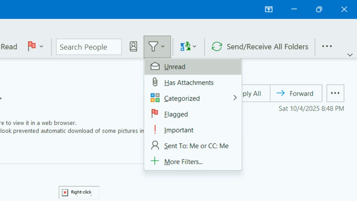Filter by Important messages
Screen dimensions: 357x201
click(178, 130)
